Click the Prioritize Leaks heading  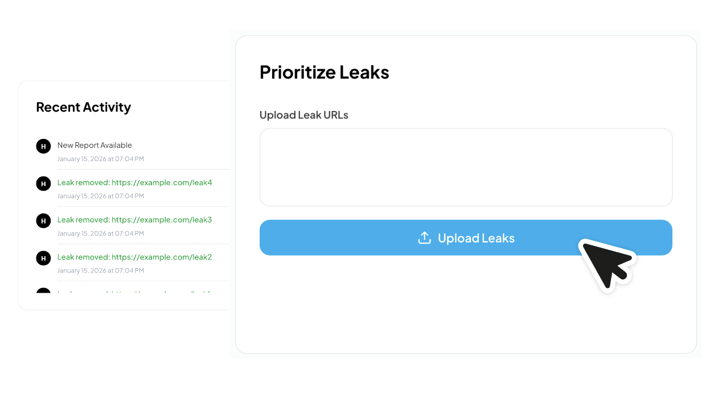(x=324, y=72)
